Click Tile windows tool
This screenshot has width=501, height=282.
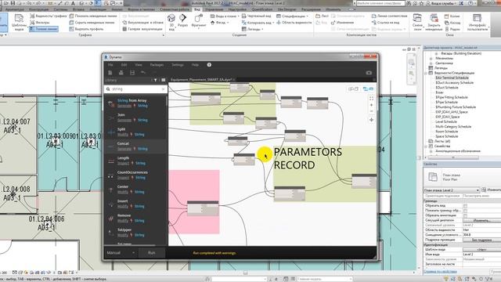pyautogui.click(x=452, y=29)
